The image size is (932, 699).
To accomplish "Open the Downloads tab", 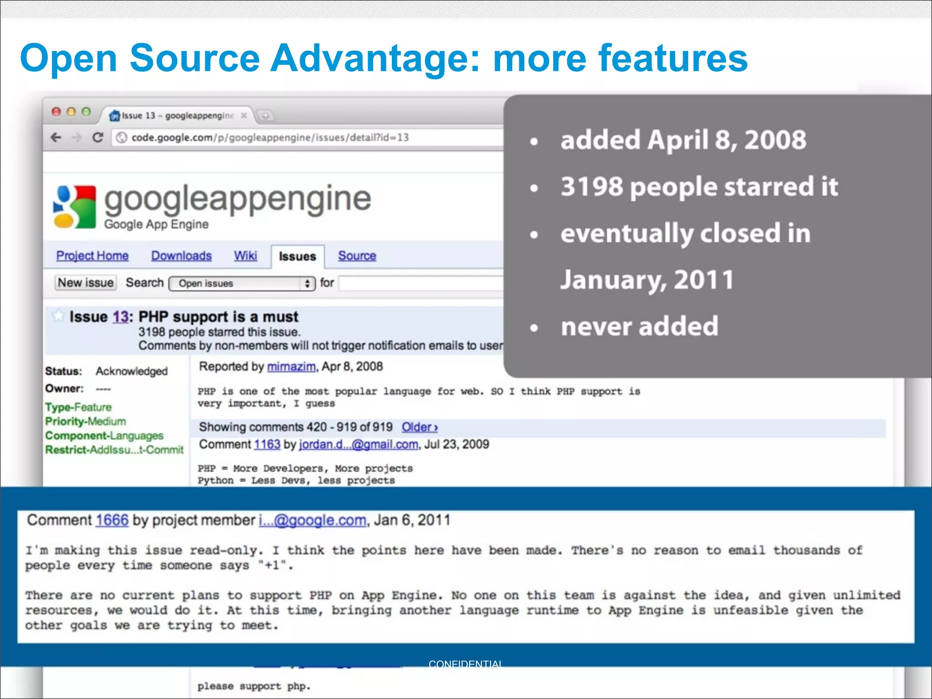I will point(182,256).
